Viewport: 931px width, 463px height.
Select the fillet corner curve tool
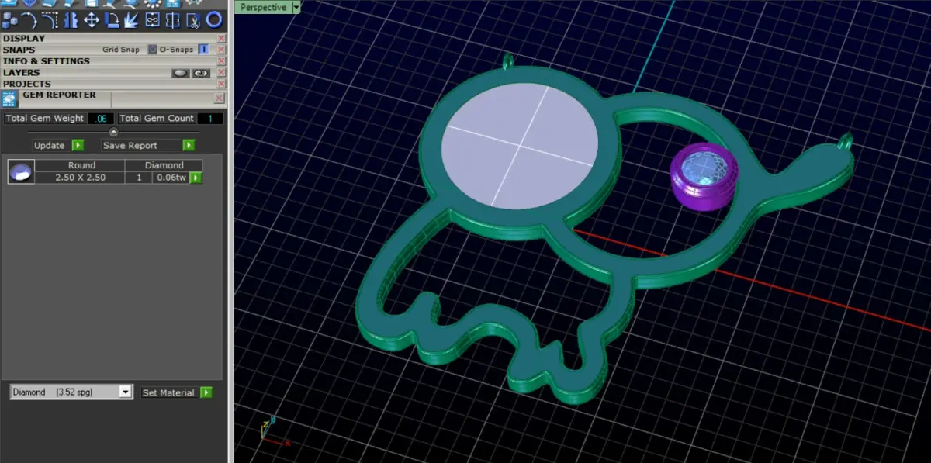[x=50, y=20]
